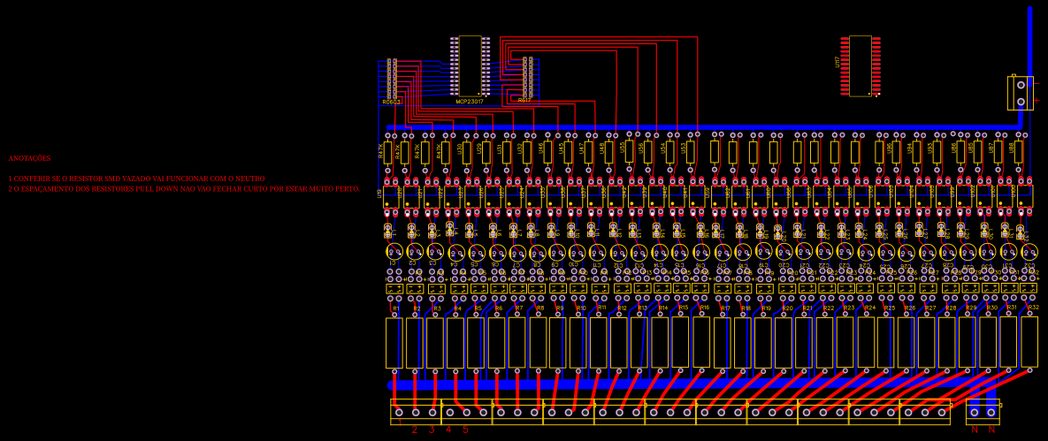This screenshot has width=1048, height=441.
Task: Click the plus polarity mark on power connector
Action: tap(1037, 100)
